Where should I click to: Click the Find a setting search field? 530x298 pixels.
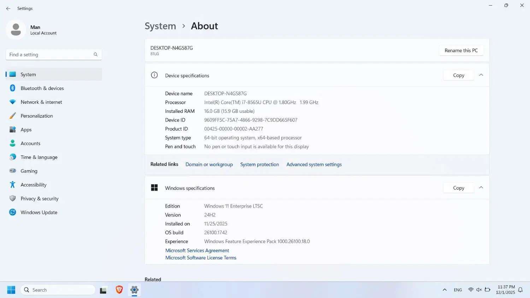49,54
